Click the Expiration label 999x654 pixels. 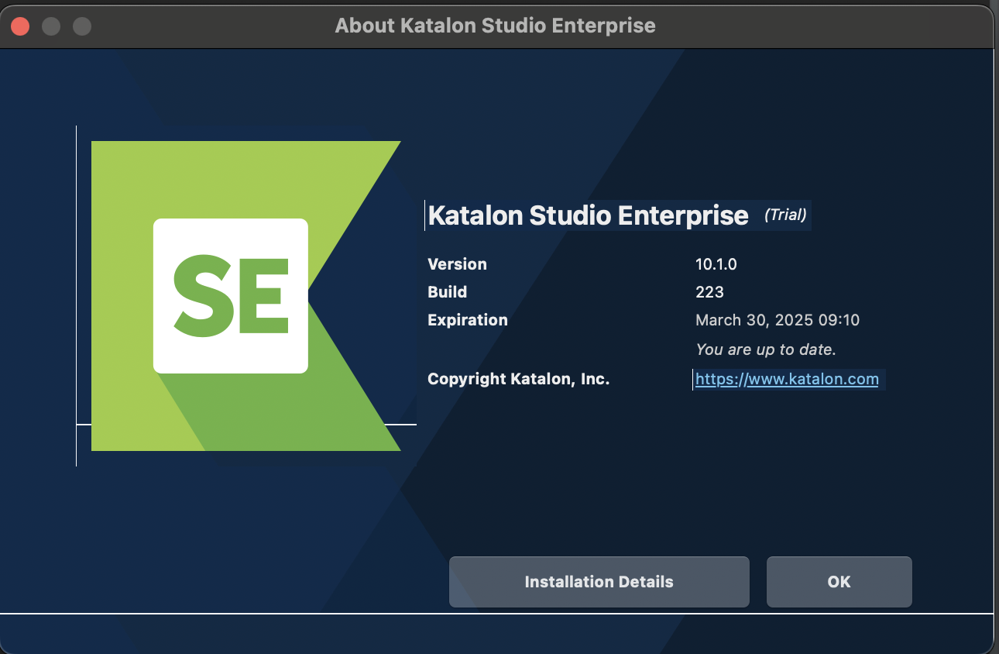468,320
